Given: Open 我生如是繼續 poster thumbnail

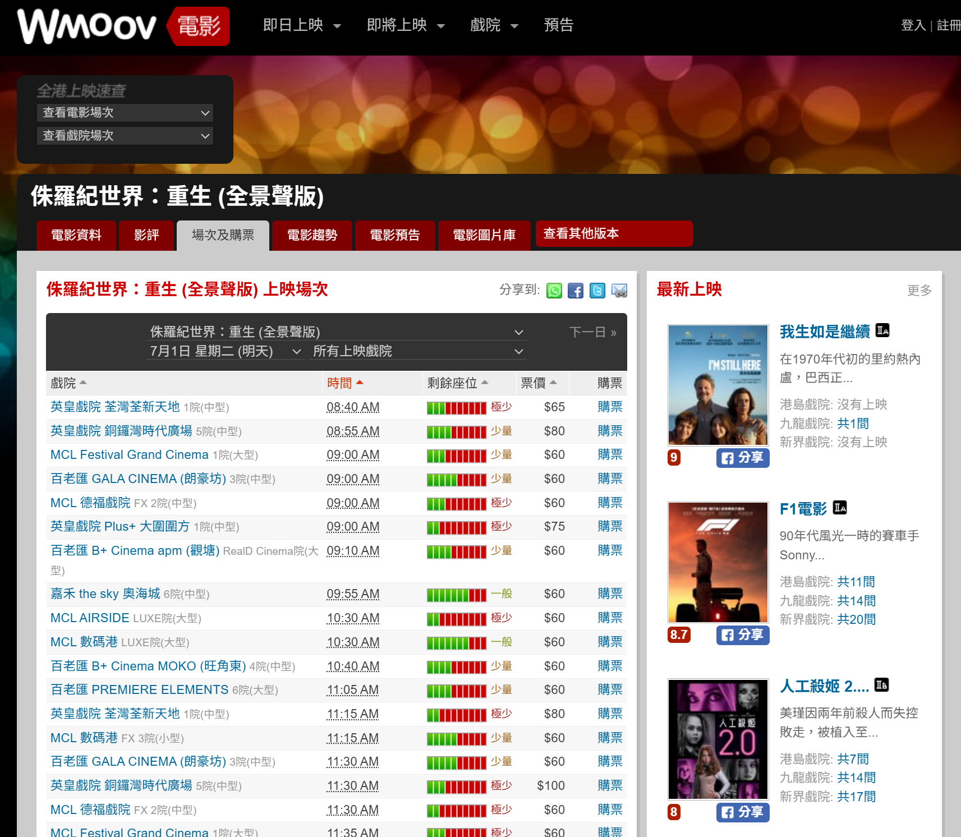Looking at the screenshot, I should click(x=718, y=385).
